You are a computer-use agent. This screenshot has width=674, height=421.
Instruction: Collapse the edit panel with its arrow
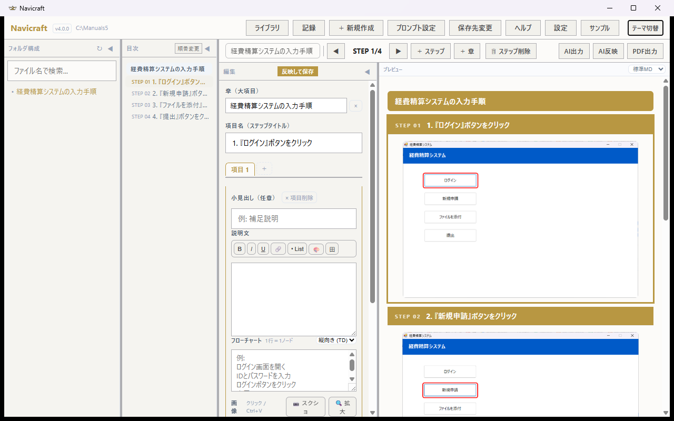tap(367, 72)
